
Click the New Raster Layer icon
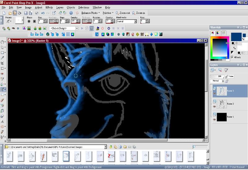[212, 70]
